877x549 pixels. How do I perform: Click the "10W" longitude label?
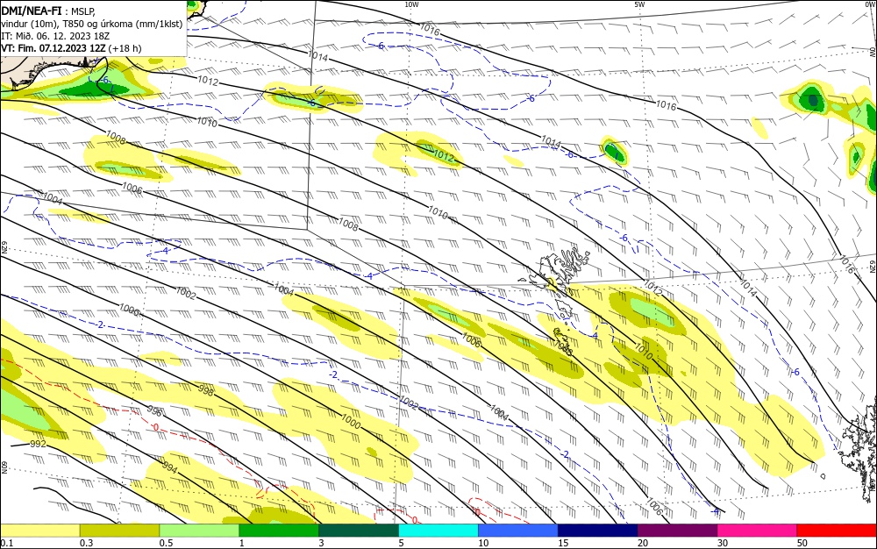(x=411, y=4)
